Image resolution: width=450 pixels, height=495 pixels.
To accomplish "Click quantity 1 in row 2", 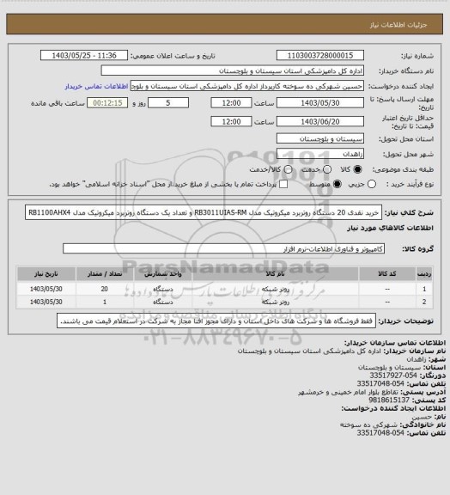I will (x=105, y=302).
